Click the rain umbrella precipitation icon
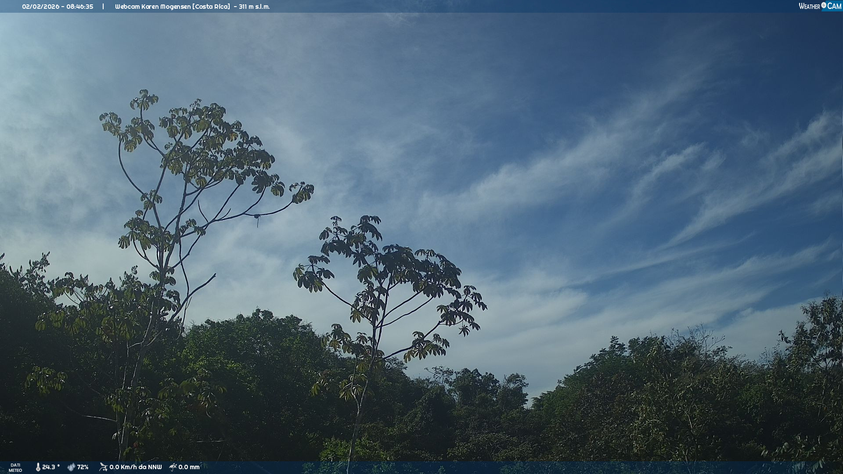The image size is (843, 474). 173,467
